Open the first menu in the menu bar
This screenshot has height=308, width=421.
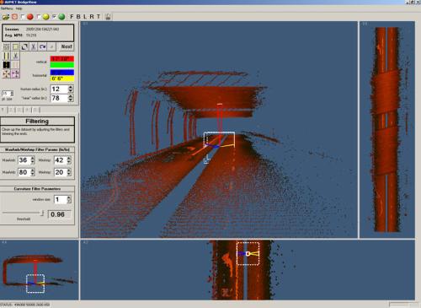6,8
